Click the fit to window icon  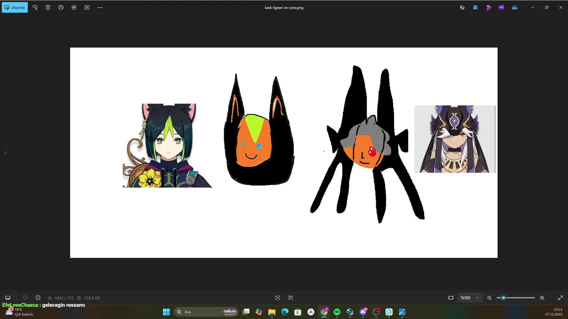click(x=451, y=298)
